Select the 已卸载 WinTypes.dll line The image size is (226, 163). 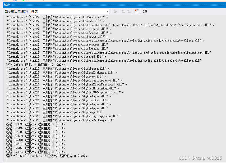coord(57,108)
